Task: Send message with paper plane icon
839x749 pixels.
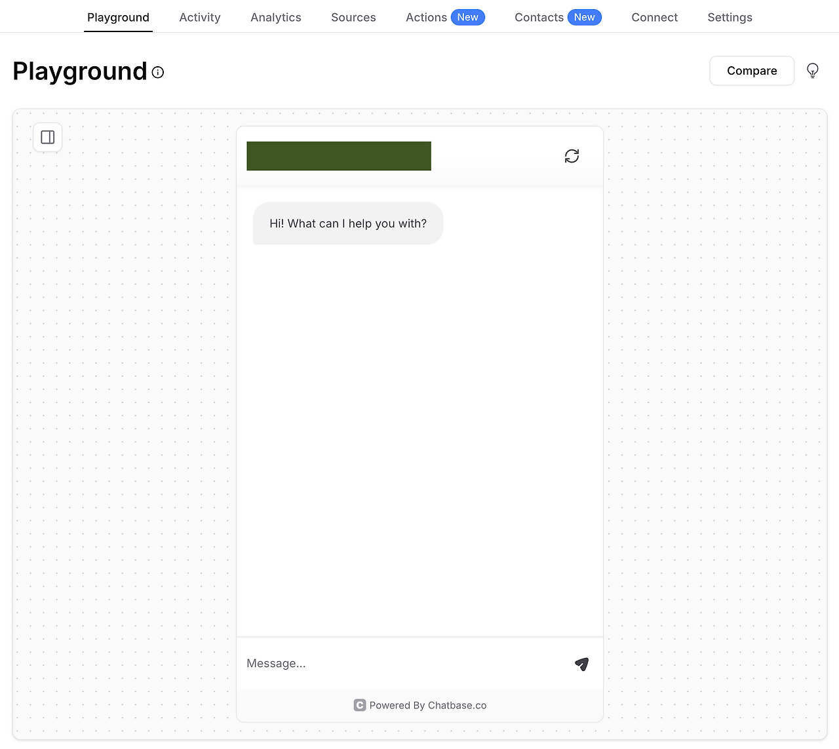Action: click(581, 664)
